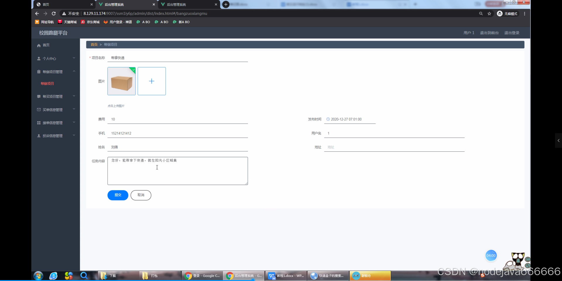
Task: Click the 用户名 input field
Action: pyautogui.click(x=394, y=133)
